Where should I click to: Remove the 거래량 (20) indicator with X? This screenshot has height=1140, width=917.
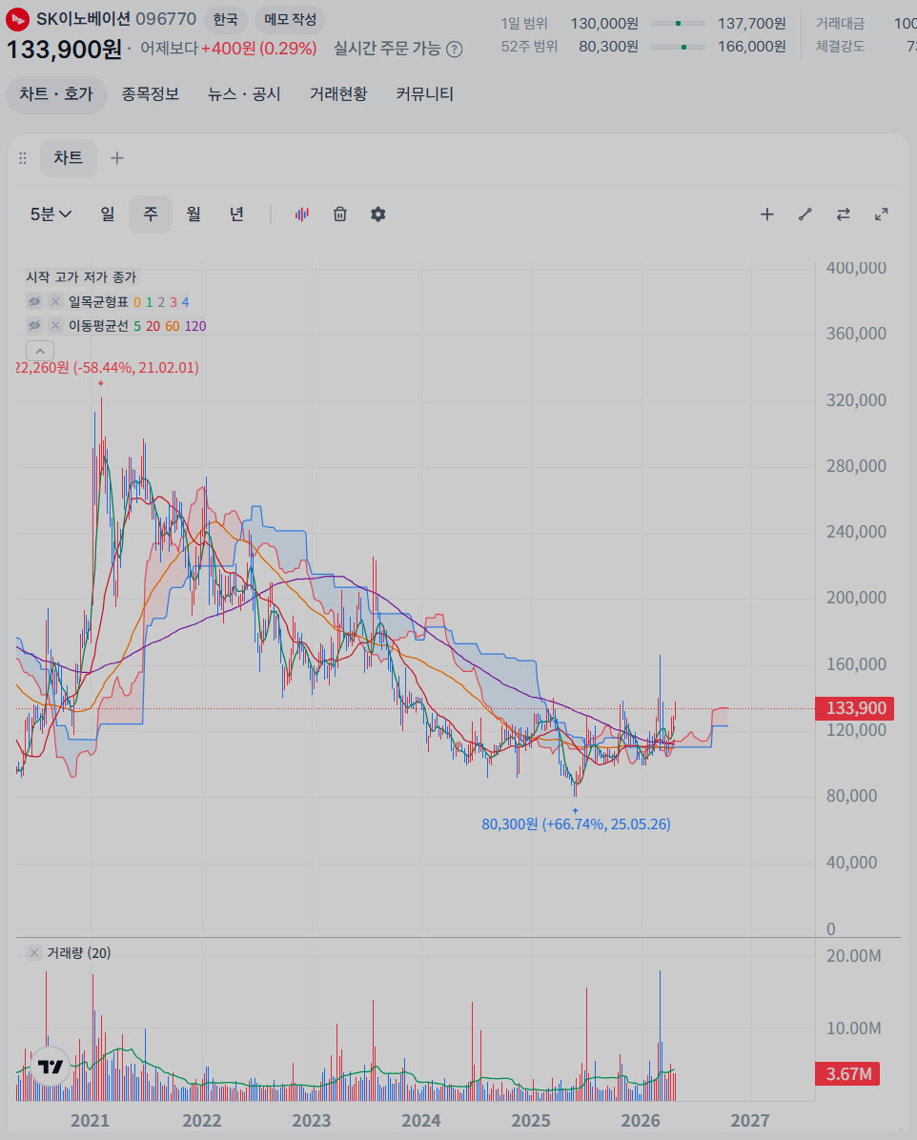point(34,952)
